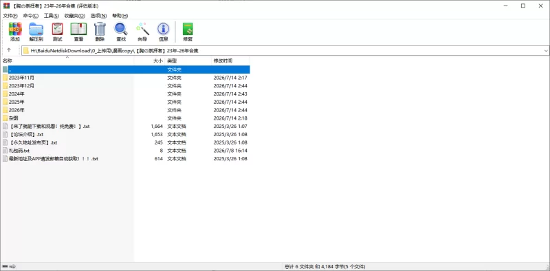Click the date 2025/3/26 1:07
The image size is (550, 271).
(230, 127)
